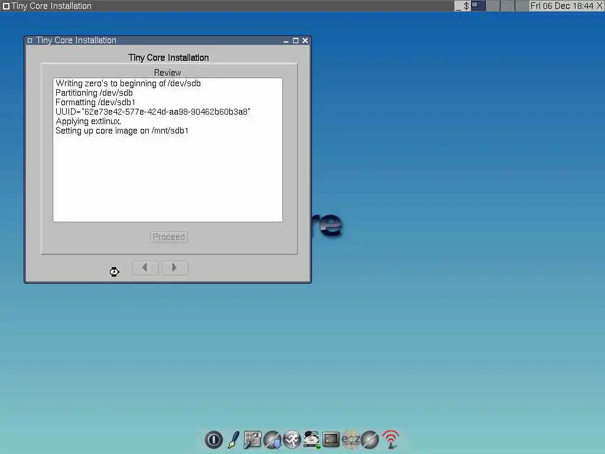Click "Setting up core image on /mnt/sdb1" line
This screenshot has height=454, width=605.
pos(122,131)
